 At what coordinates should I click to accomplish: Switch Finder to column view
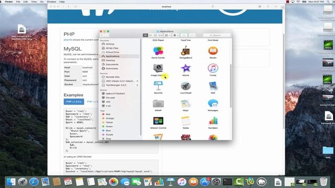pyautogui.click(x=155, y=35)
